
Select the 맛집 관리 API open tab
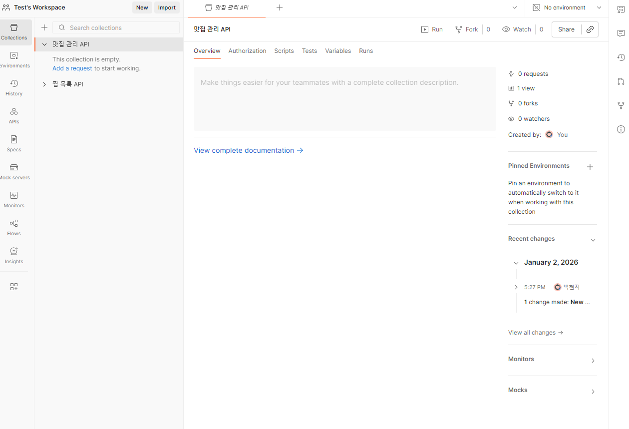(227, 8)
